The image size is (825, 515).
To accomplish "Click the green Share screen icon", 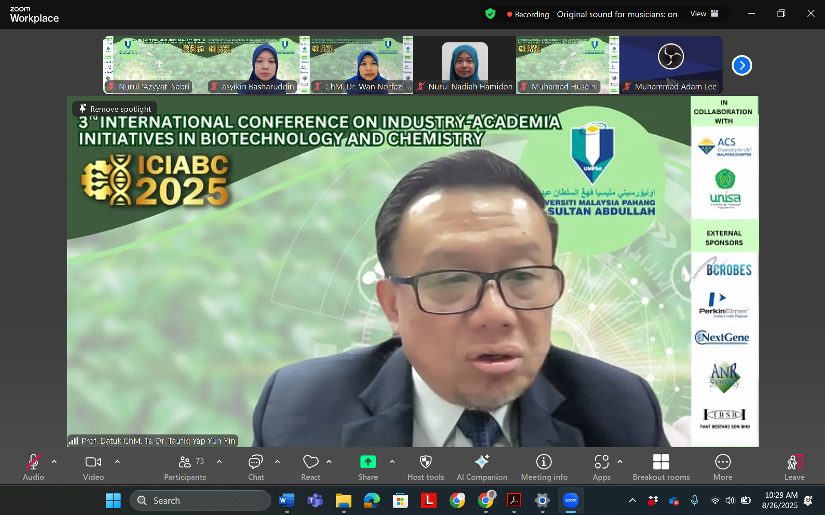I will (368, 462).
